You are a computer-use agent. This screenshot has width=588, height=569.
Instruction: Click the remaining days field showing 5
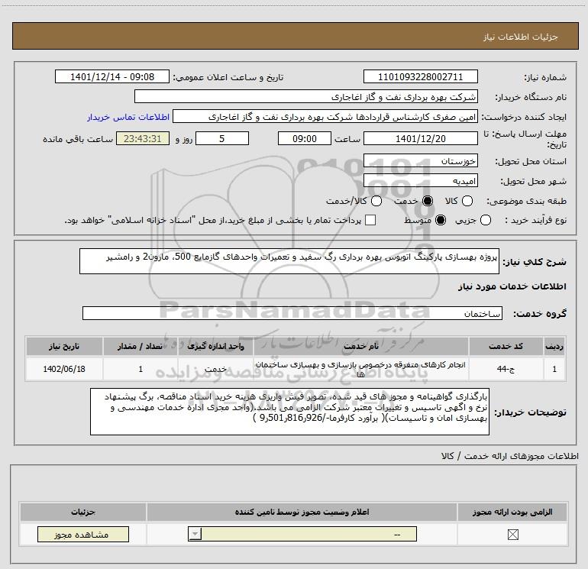222,139
